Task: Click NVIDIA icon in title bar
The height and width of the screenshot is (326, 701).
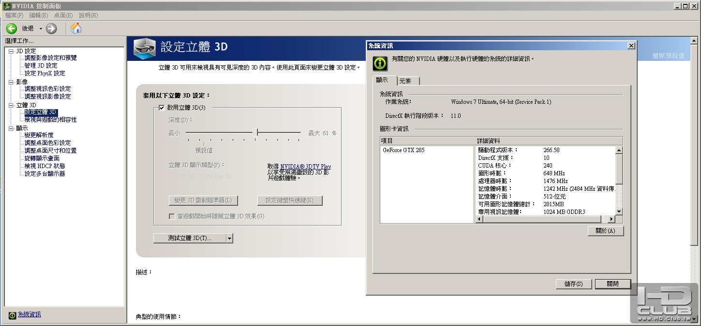Action: (7, 6)
